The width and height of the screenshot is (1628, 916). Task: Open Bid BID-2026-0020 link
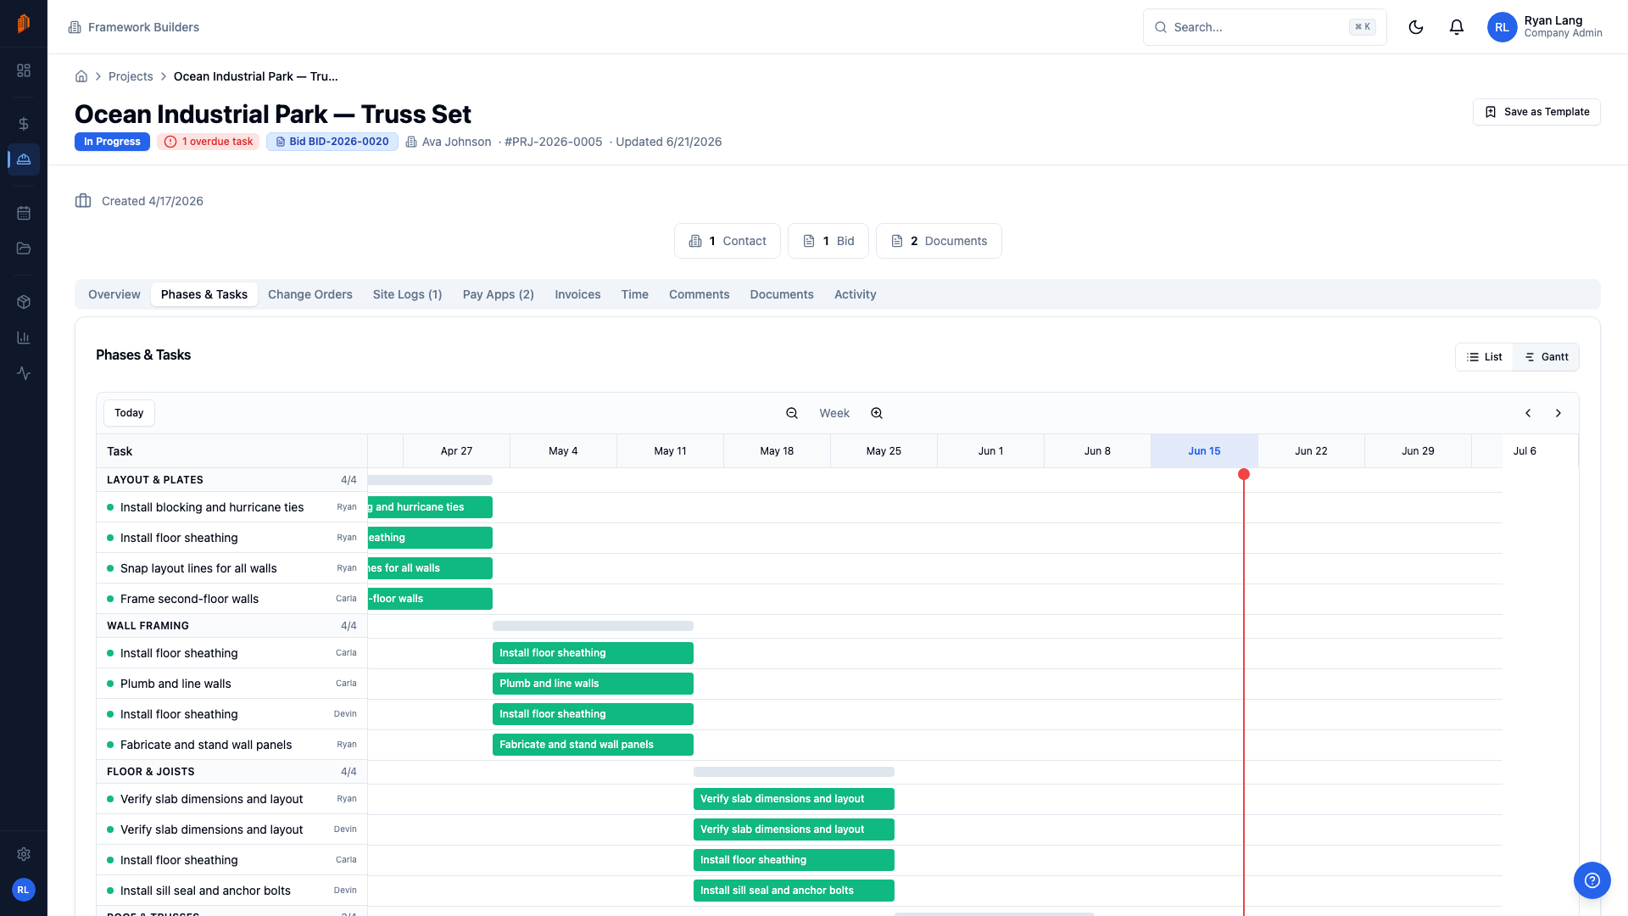point(332,142)
